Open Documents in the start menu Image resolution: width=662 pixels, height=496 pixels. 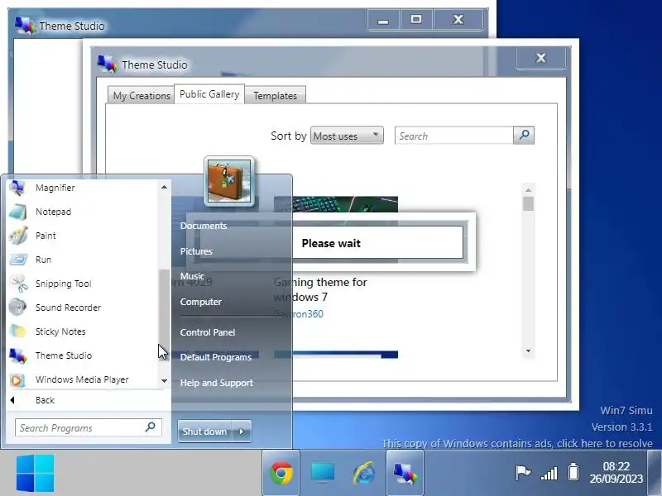click(204, 226)
